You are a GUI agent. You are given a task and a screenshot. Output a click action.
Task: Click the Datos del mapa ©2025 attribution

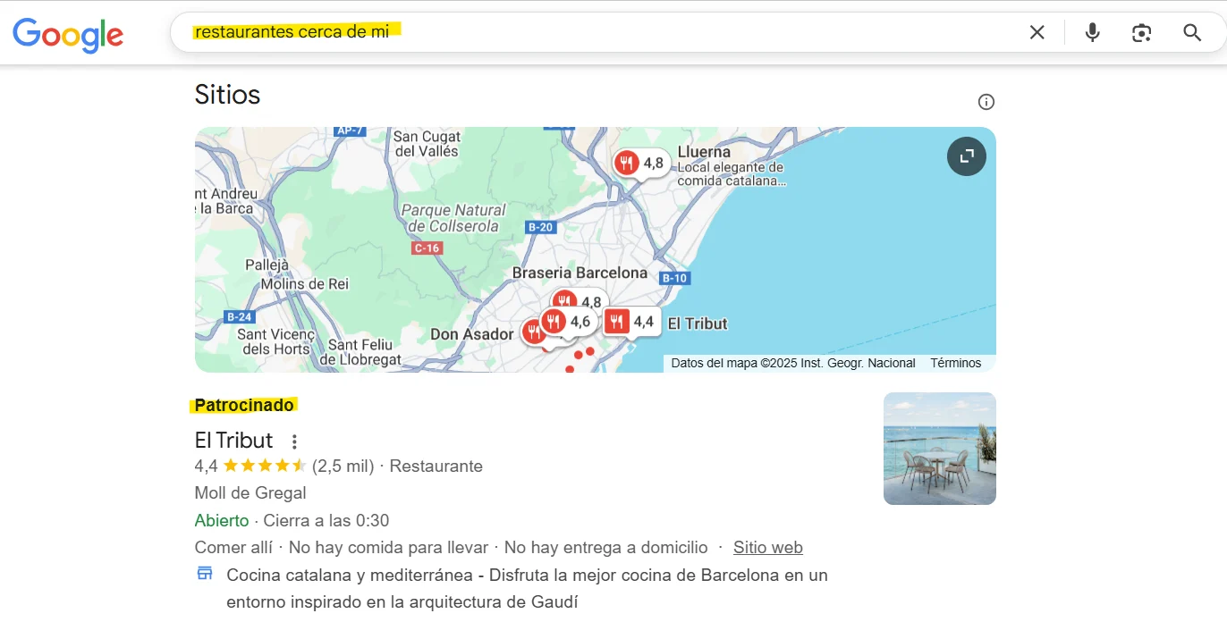(x=793, y=363)
